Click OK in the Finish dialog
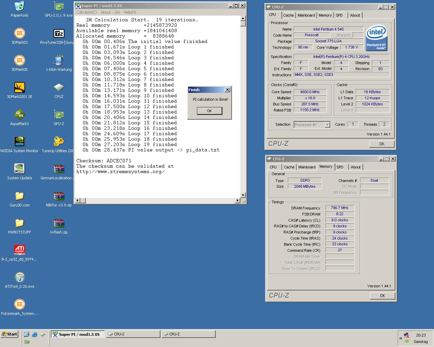The width and height of the screenshot is (434, 347). click(209, 111)
